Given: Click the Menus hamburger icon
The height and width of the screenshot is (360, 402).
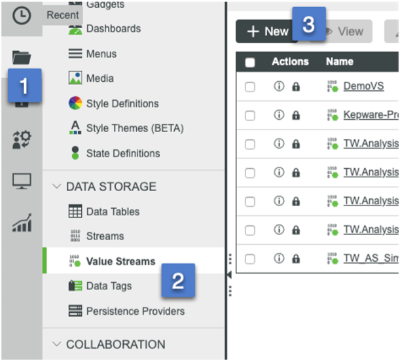Looking at the screenshot, I should tap(75, 54).
